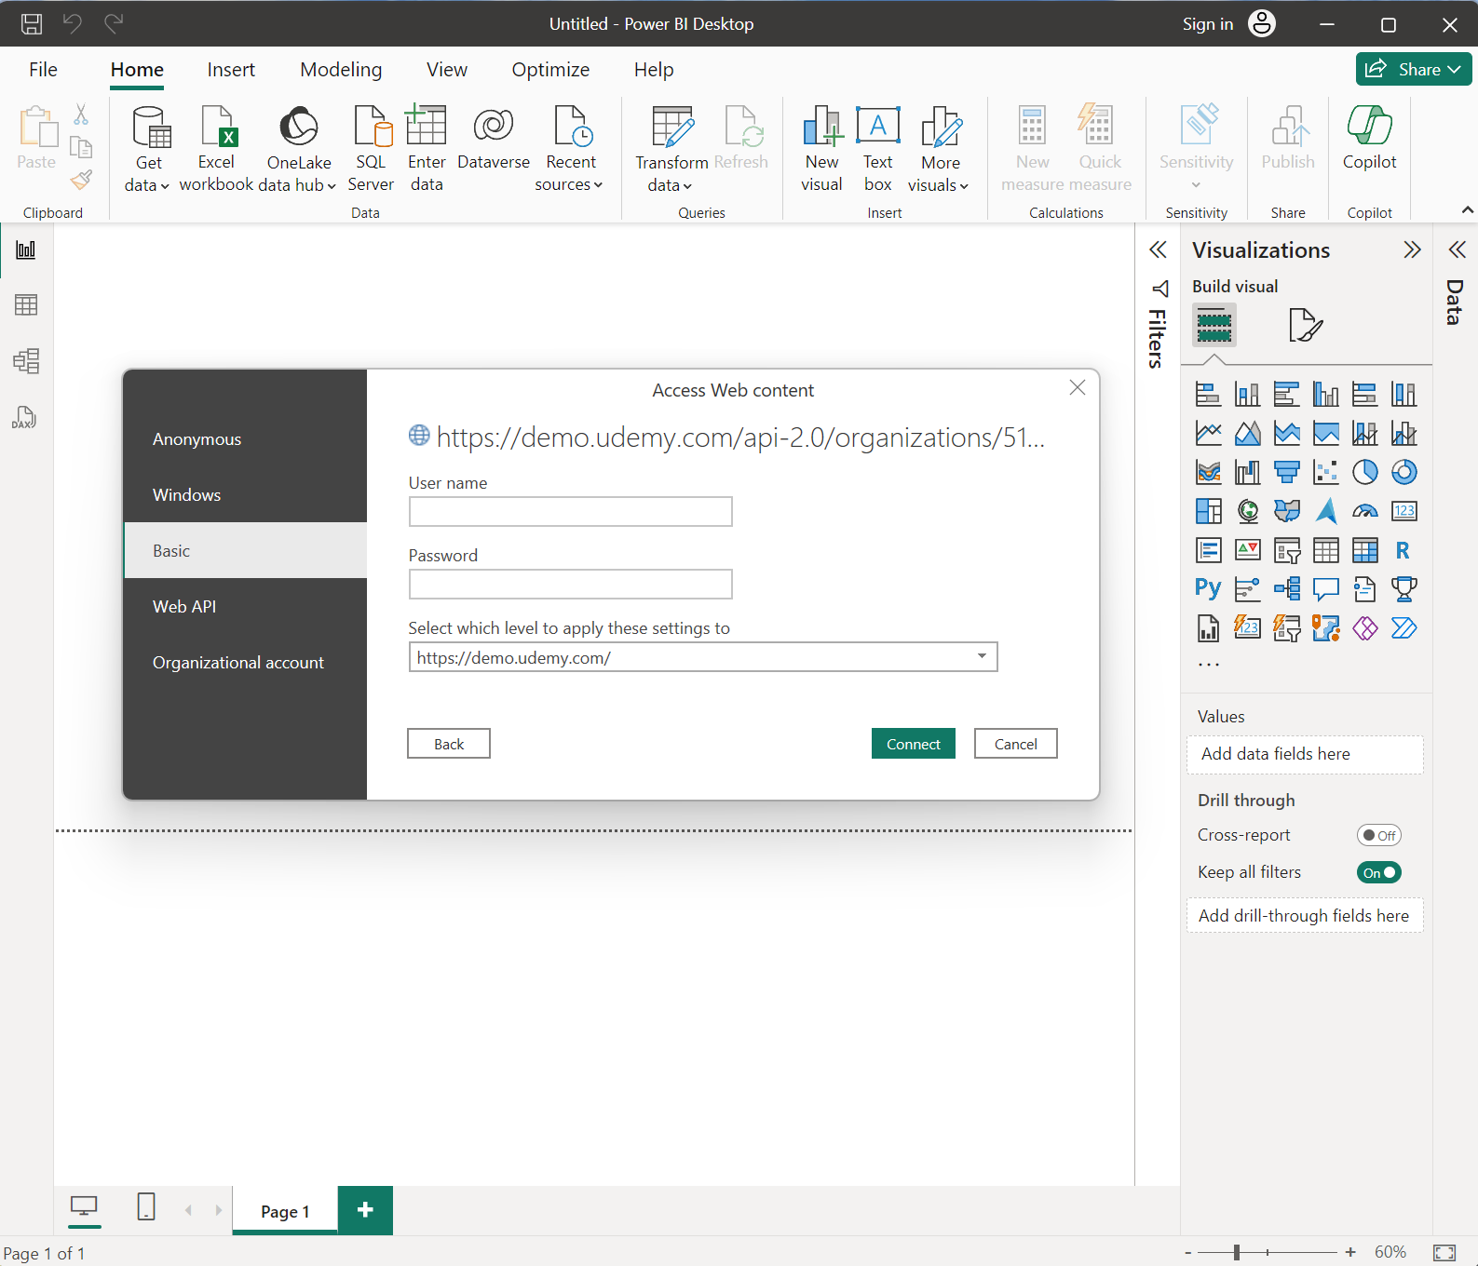Open DAX query view in sidebar
Screen dimensions: 1478x1266
tap(24, 417)
